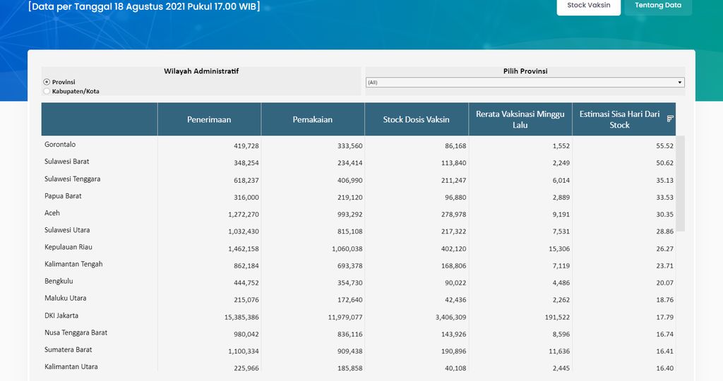This screenshot has height=381, width=723.
Task: Click the Penerimaan column header
Action: click(209, 119)
